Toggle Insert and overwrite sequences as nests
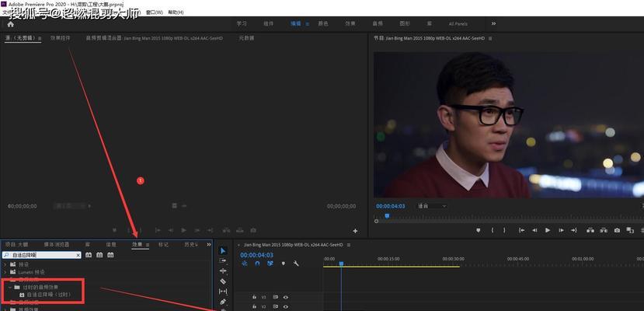Screen dimensions: 644x311 [245, 264]
